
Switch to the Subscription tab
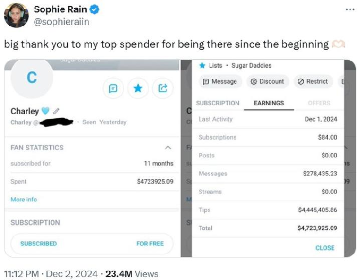click(x=218, y=103)
